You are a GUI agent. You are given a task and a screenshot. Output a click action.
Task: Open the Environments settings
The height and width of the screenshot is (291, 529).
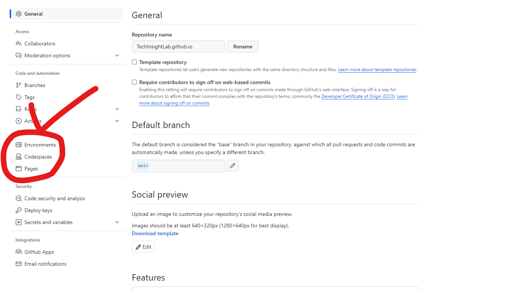(68, 145)
